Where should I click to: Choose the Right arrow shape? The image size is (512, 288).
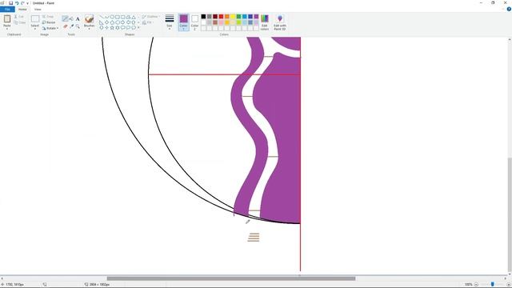[x=122, y=22]
